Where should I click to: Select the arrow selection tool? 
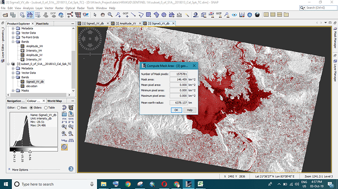coord(95,15)
